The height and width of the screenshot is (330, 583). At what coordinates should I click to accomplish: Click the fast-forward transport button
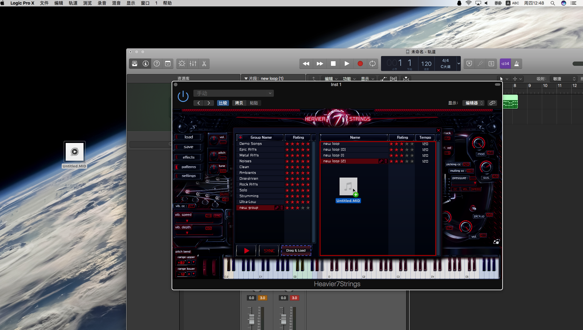tap(320, 64)
